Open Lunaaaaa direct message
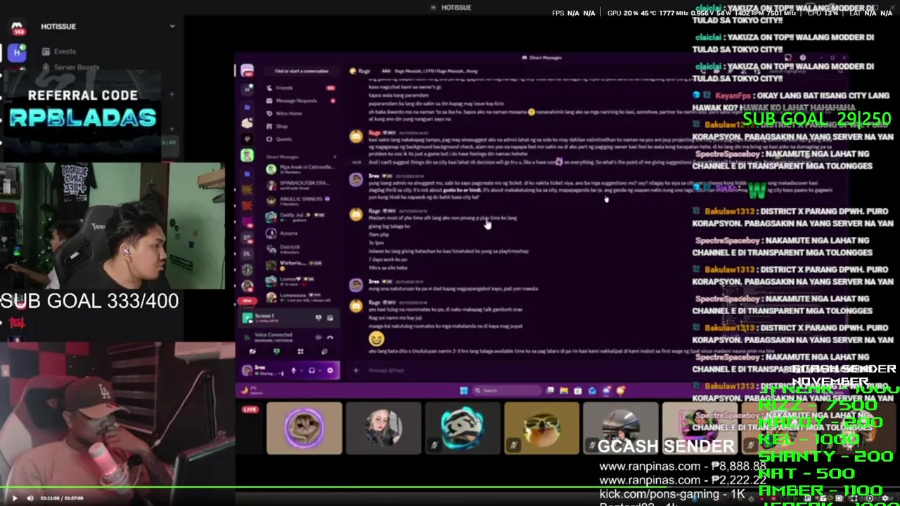 click(x=301, y=296)
